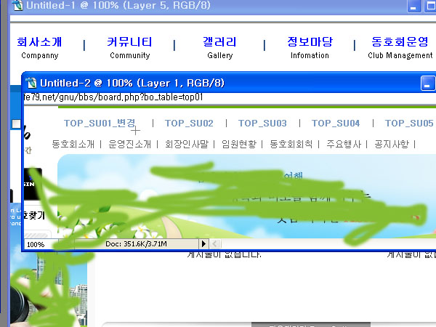Open the 커뮤니티 Community menu item

point(129,47)
